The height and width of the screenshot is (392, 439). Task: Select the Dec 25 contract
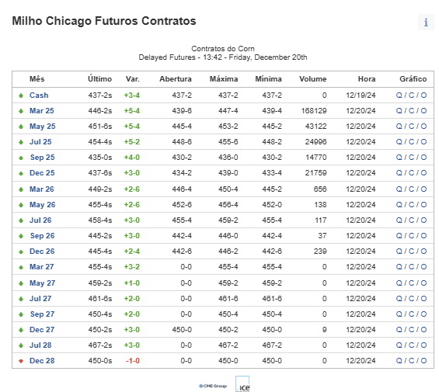(42, 173)
